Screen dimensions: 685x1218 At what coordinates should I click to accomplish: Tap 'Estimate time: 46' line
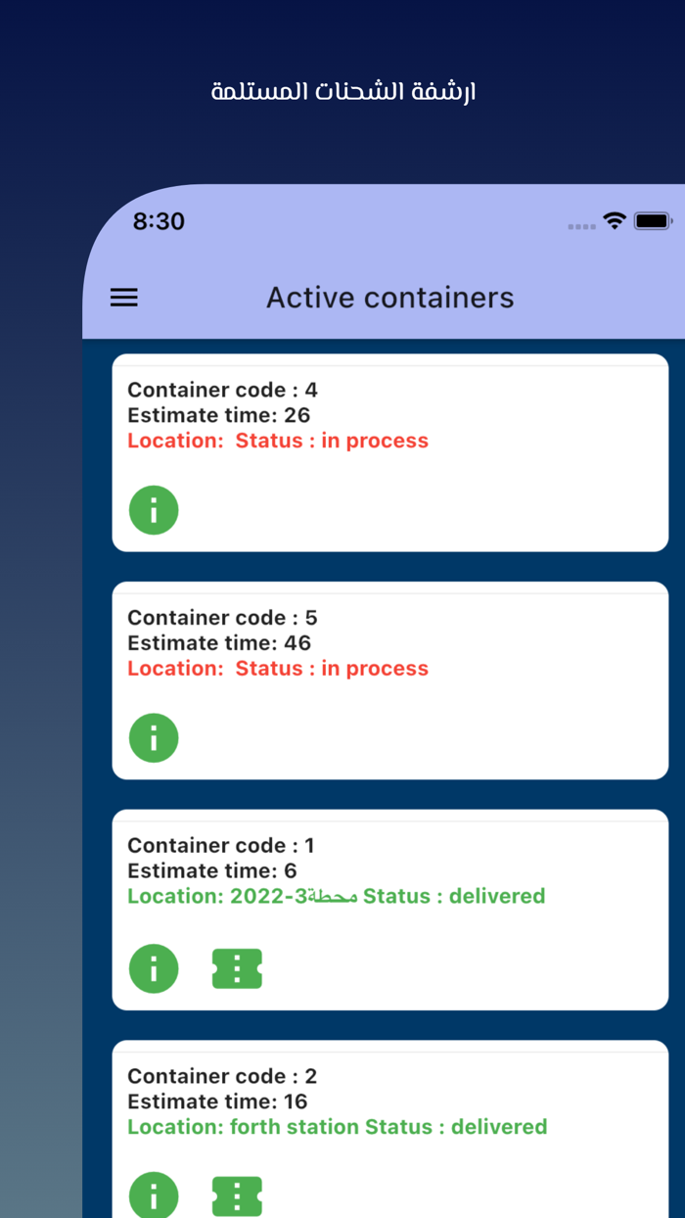tap(219, 643)
